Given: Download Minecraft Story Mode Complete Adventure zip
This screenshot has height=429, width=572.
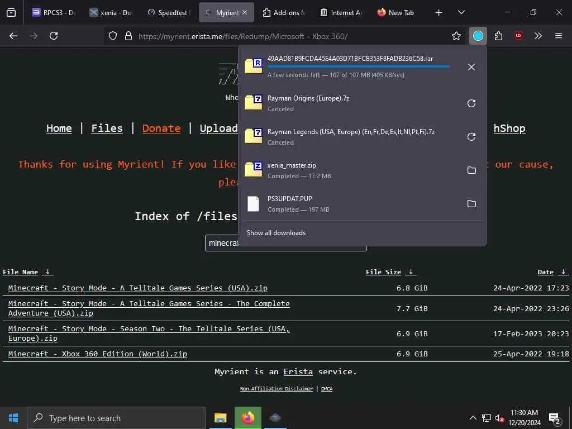Looking at the screenshot, I should pyautogui.click(x=149, y=308).
